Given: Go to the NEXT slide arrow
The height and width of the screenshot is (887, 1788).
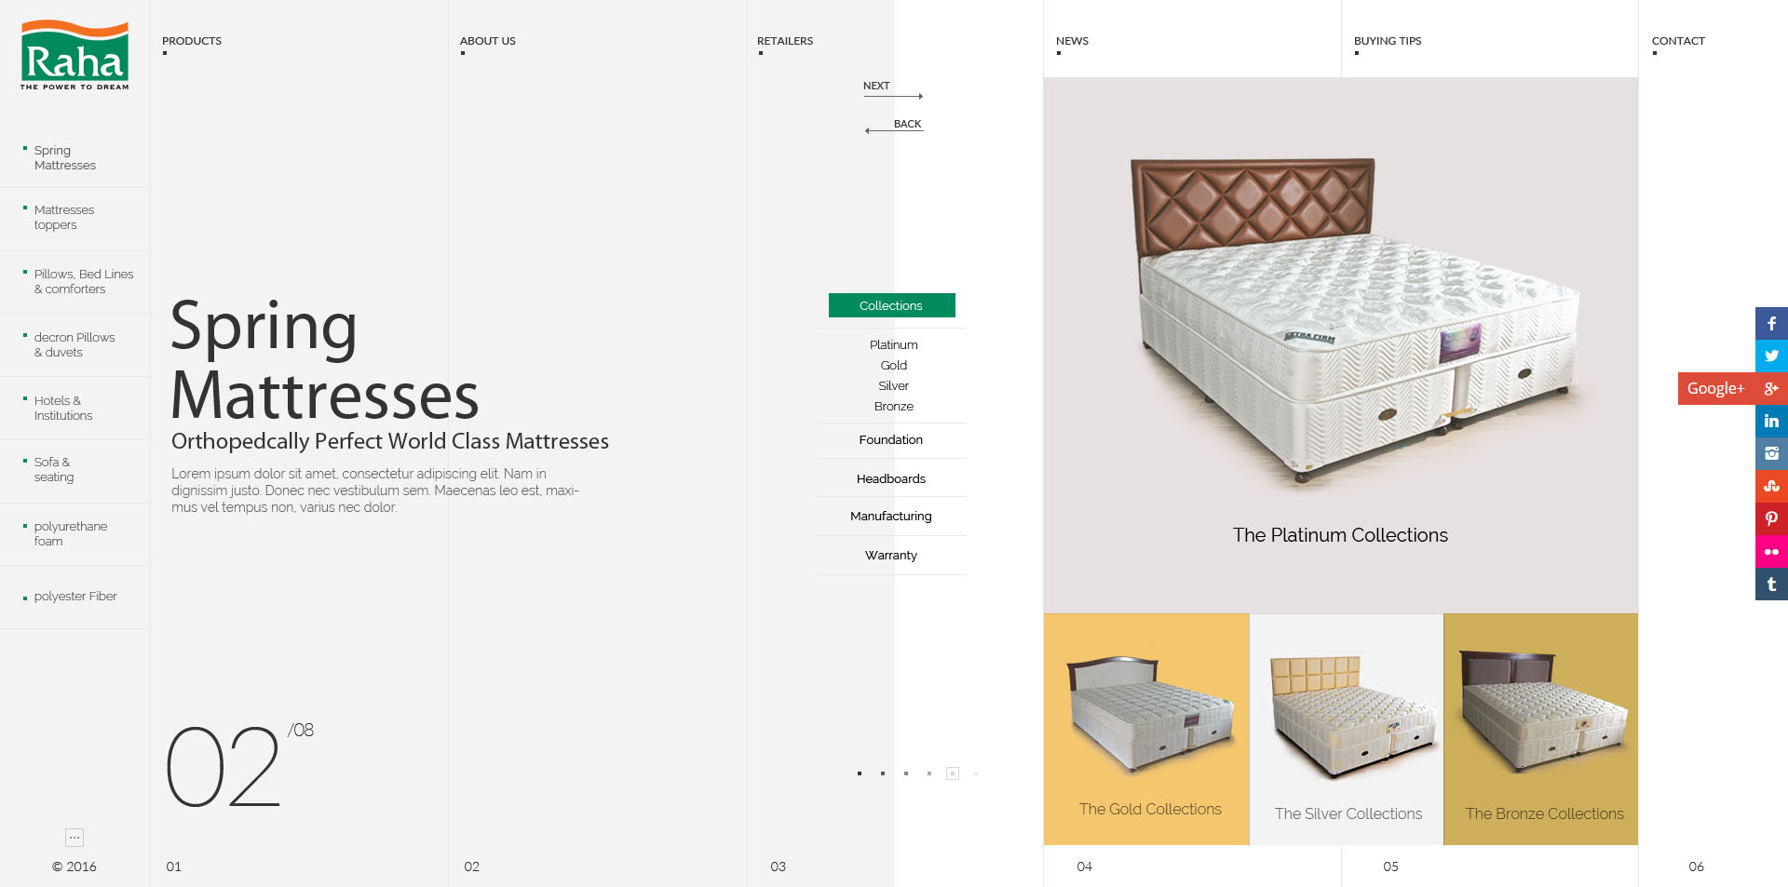Looking at the screenshot, I should coord(892,89).
